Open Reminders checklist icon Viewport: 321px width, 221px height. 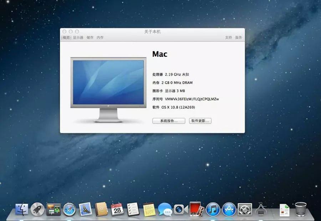(x=133, y=209)
